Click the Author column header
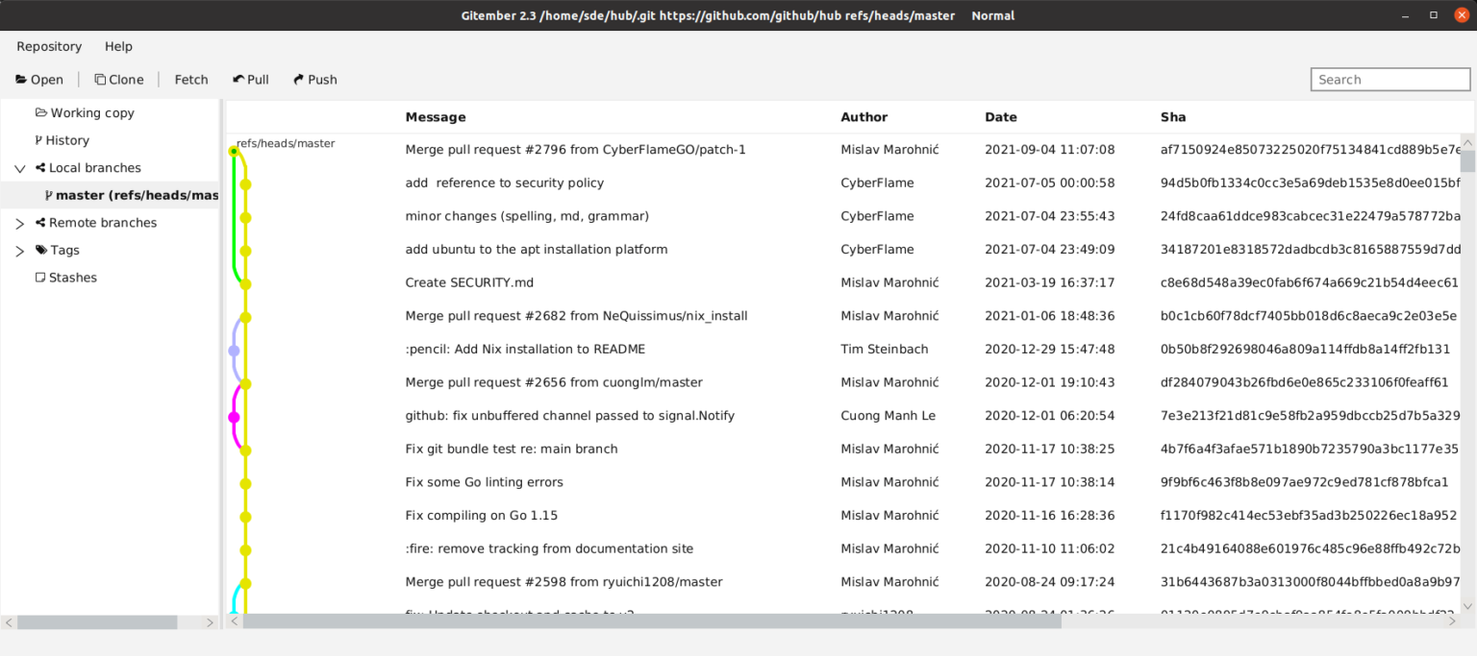 pyautogui.click(x=864, y=117)
